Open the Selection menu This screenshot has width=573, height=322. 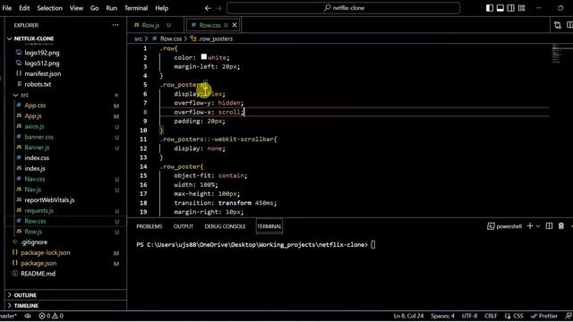click(x=50, y=8)
